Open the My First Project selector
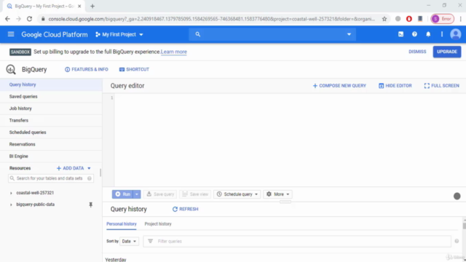 [x=119, y=34]
